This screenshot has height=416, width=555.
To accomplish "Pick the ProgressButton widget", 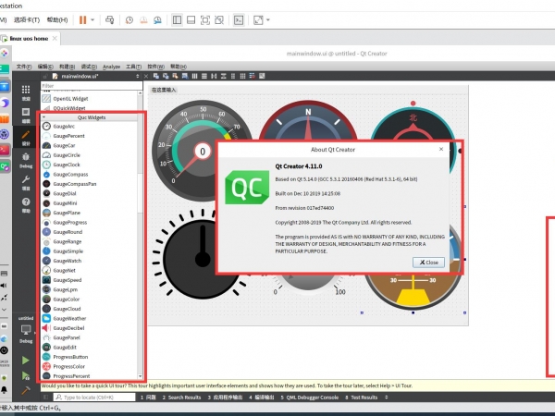I will point(70,357).
